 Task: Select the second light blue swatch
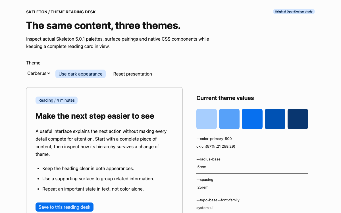coord(229,119)
